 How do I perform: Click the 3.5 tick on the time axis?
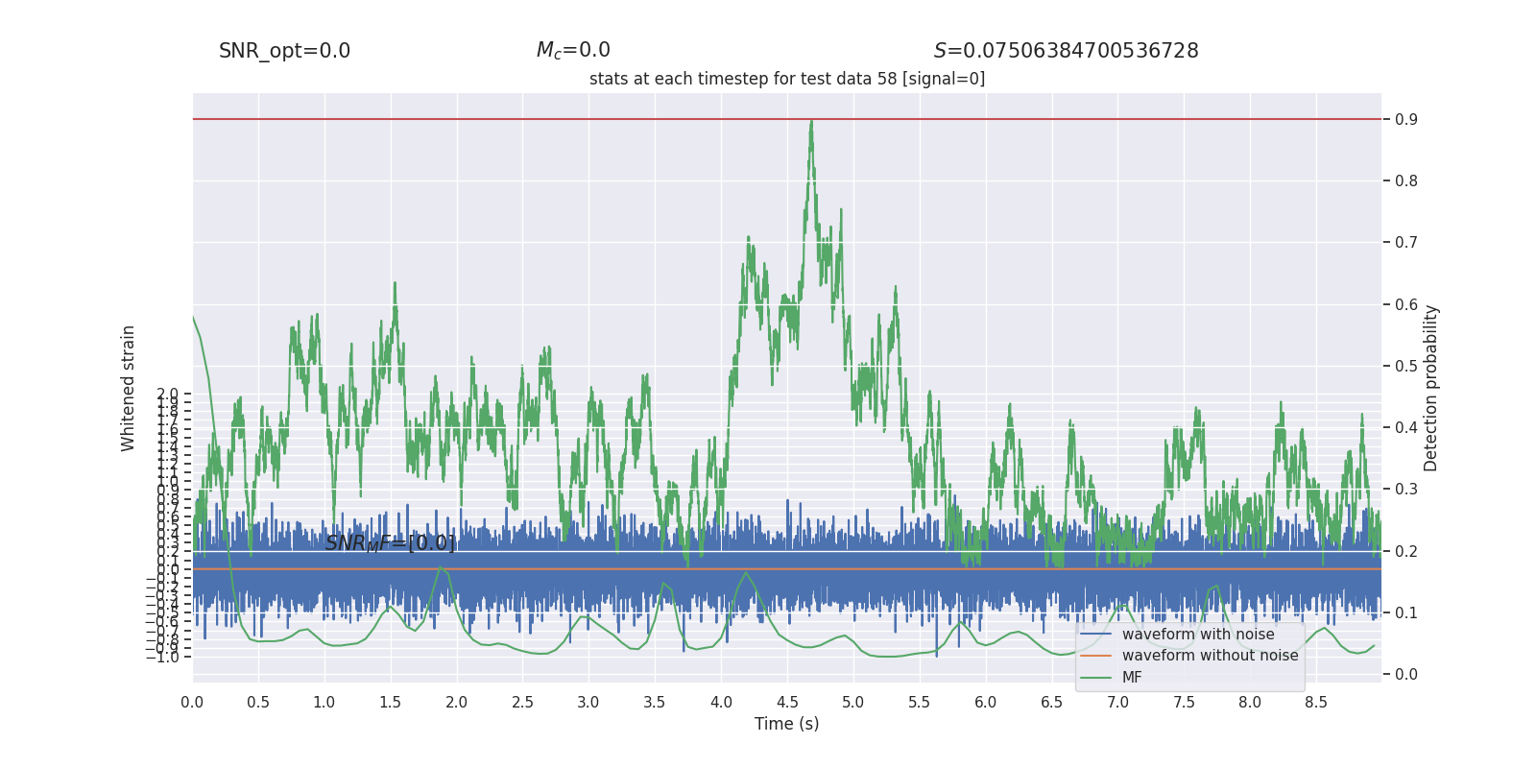tap(655, 703)
